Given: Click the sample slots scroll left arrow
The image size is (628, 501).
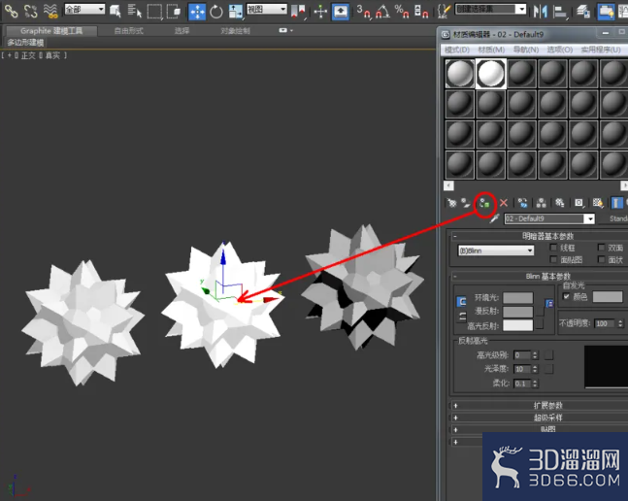Looking at the screenshot, I should click(448, 185).
